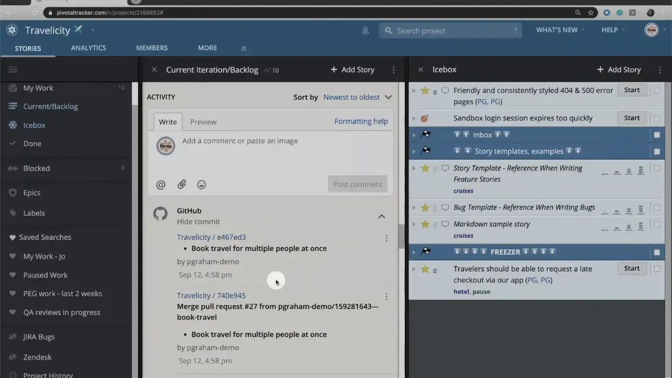
Task: Open the ANALYTICS menu item
Action: (x=88, y=48)
